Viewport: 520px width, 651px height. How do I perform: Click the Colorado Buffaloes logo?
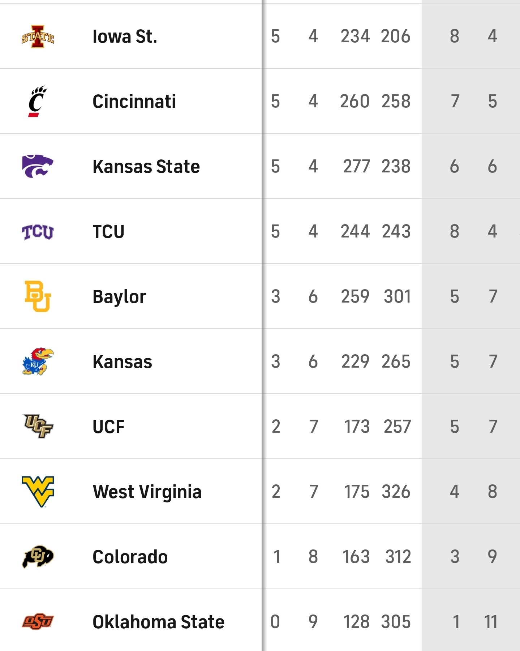38,556
